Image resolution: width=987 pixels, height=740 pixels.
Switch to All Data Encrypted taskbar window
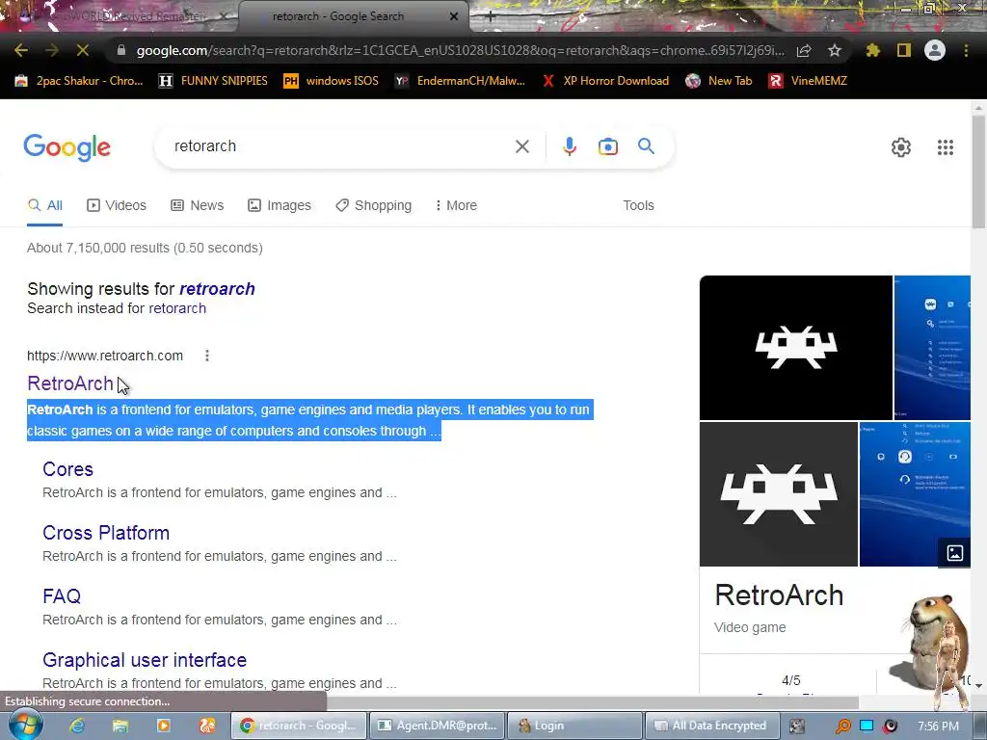pos(712,726)
